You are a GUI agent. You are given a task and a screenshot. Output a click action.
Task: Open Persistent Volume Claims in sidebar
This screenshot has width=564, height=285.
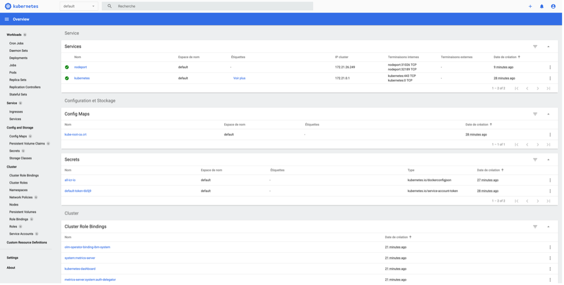click(x=27, y=144)
